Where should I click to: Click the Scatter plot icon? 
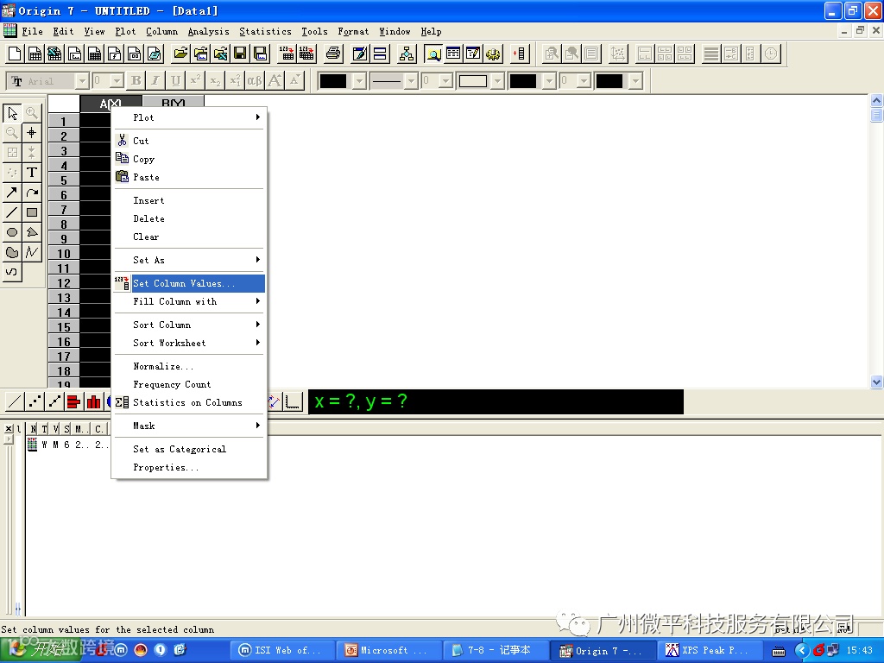click(35, 401)
